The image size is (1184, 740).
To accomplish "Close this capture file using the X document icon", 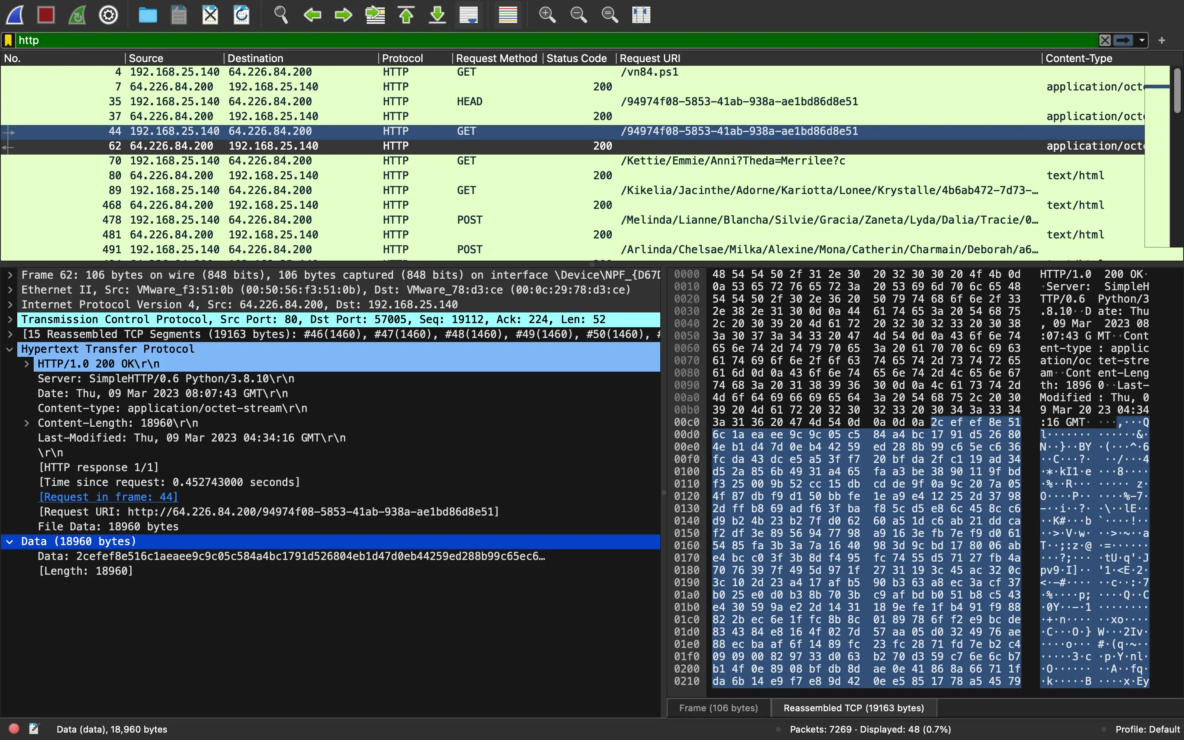I will tap(210, 15).
